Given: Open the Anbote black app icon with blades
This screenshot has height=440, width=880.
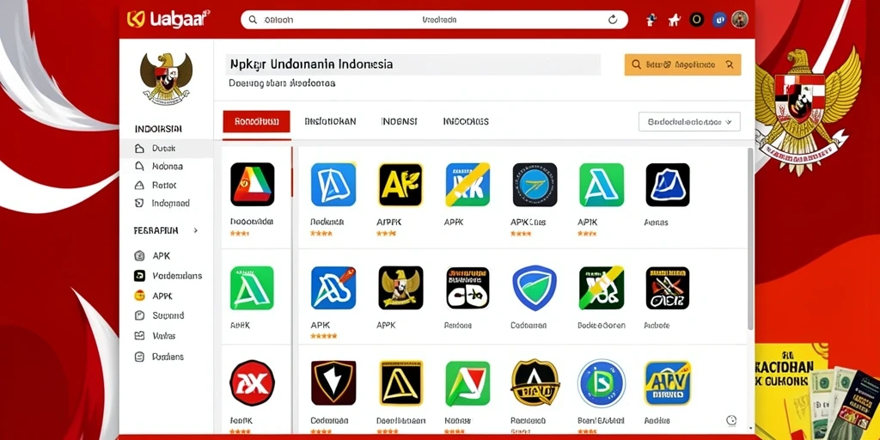Looking at the screenshot, I should click(x=668, y=288).
